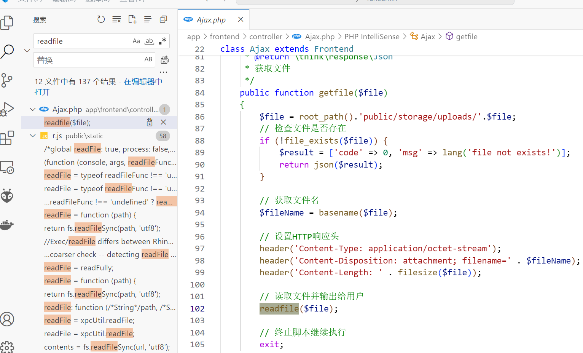Click the 'exit;' statement on line 105
The height and width of the screenshot is (353, 583).
pos(272,344)
